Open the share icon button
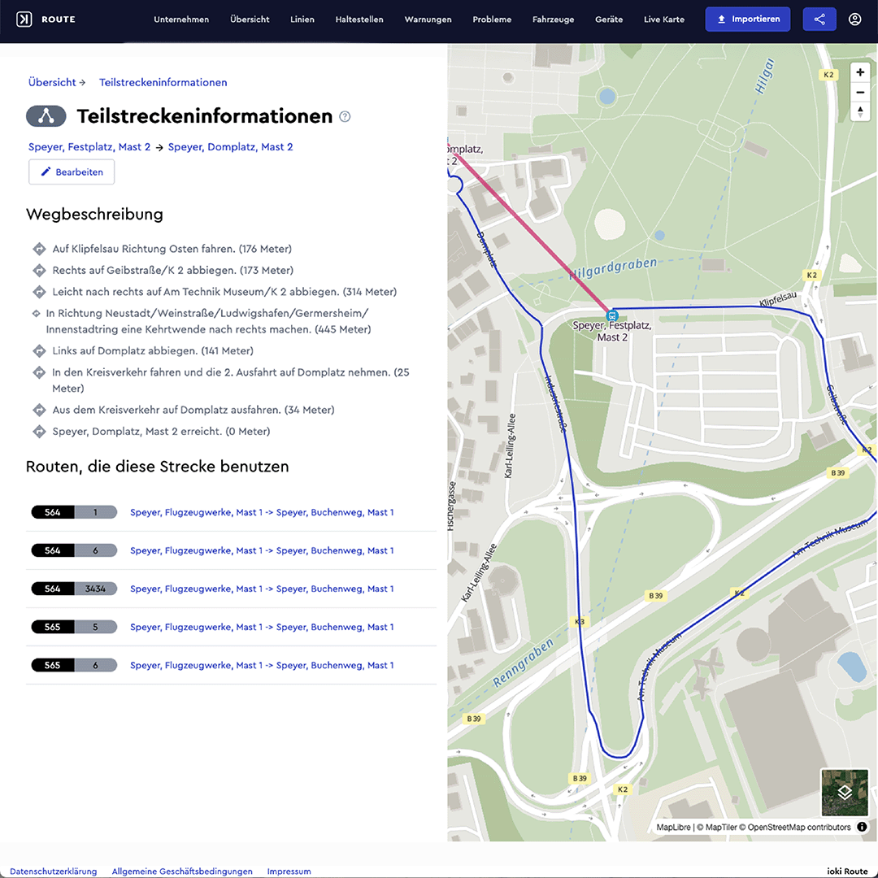Image resolution: width=878 pixels, height=878 pixels. (819, 20)
